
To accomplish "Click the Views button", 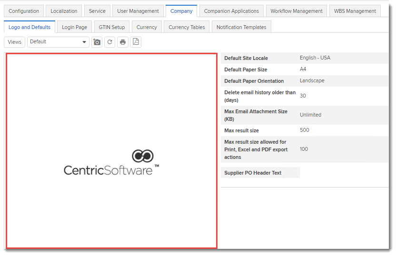I will click(14, 42).
